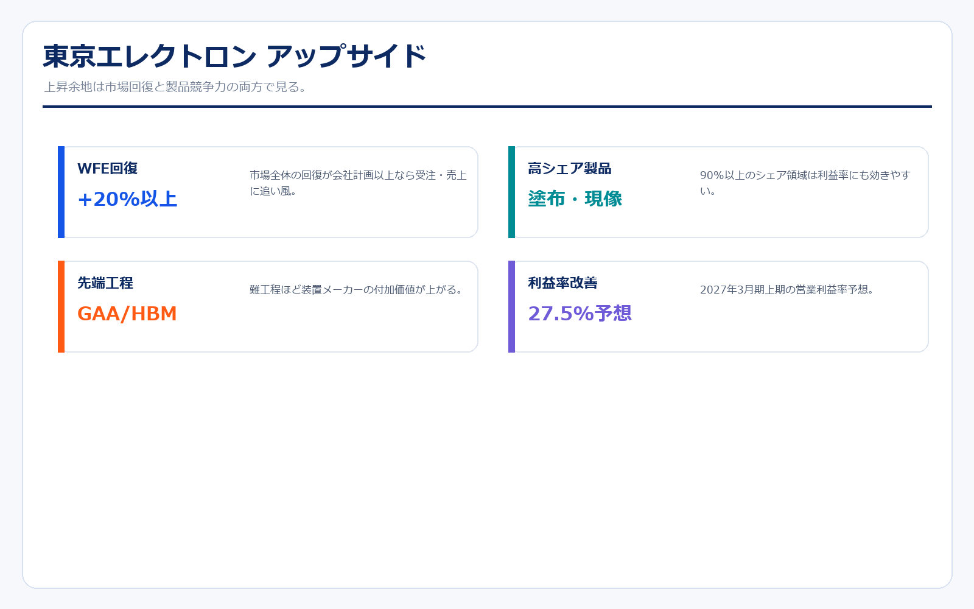Click the text 難工程ほど装置メーカーの付加価値が上がる。
The width and height of the screenshot is (974, 609).
tap(358, 290)
